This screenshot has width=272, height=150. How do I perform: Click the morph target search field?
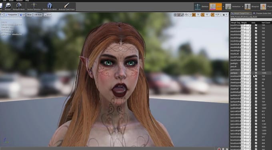coord(251,20)
